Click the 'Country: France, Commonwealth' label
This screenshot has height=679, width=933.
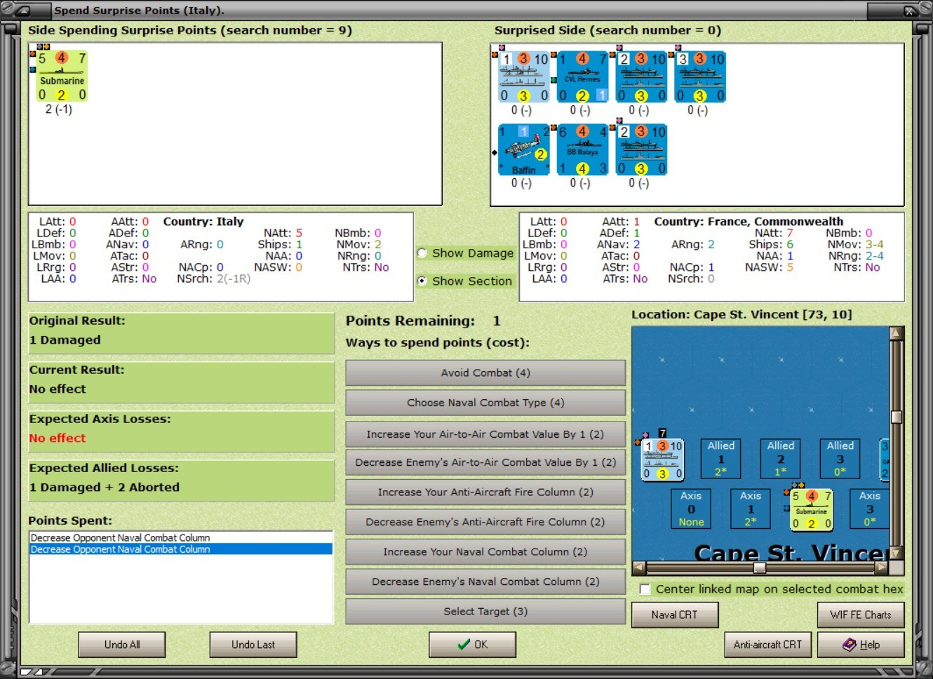[749, 222]
